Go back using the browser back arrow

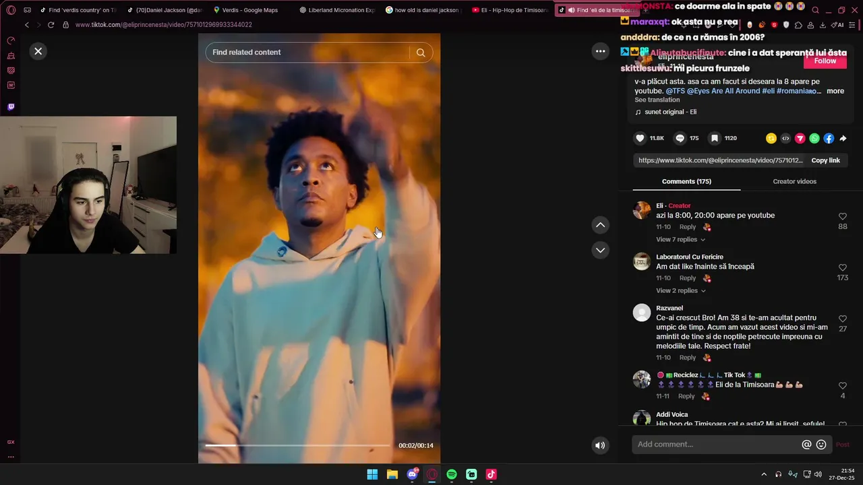coord(26,25)
